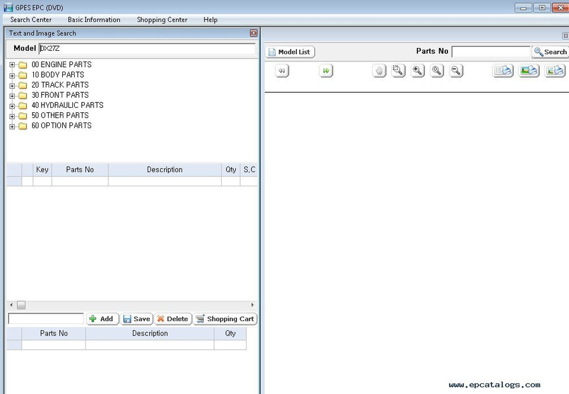Expand the 50 OTHER PARTS folder
Viewport: 569px width, 394px height.
(12, 116)
